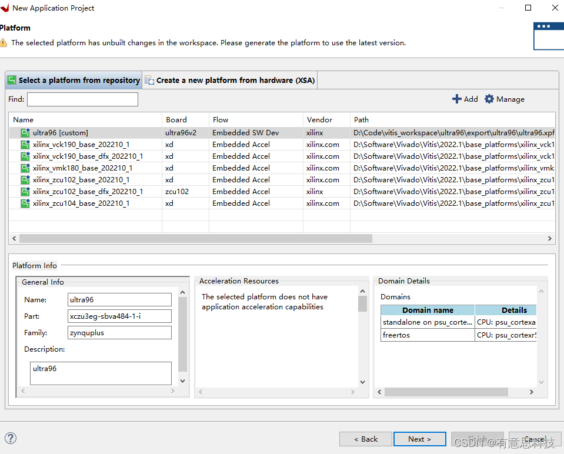Click the Path column header
Image resolution: width=564 pixels, height=454 pixels.
pos(452,120)
